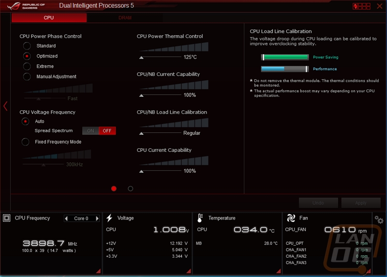
Task: Click the Fan icon
Action: click(x=291, y=218)
